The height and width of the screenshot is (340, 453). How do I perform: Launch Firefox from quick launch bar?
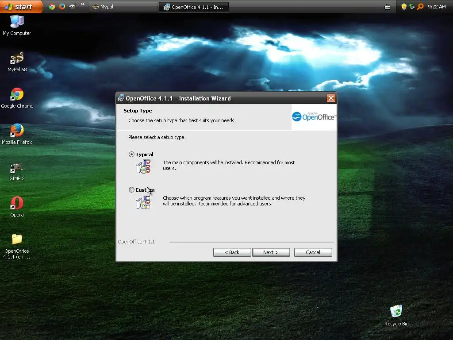point(62,7)
